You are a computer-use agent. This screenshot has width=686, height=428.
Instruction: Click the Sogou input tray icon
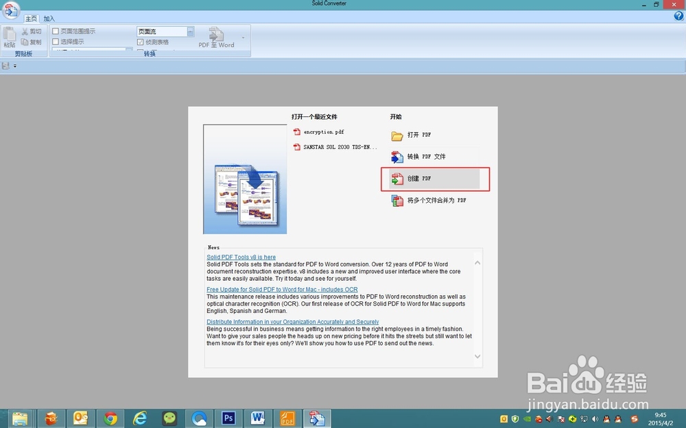635,419
